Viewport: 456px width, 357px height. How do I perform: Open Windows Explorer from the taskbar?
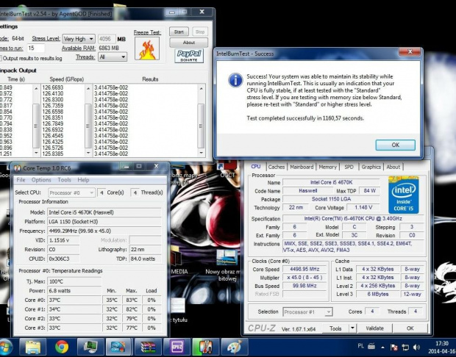pyautogui.click(x=32, y=347)
